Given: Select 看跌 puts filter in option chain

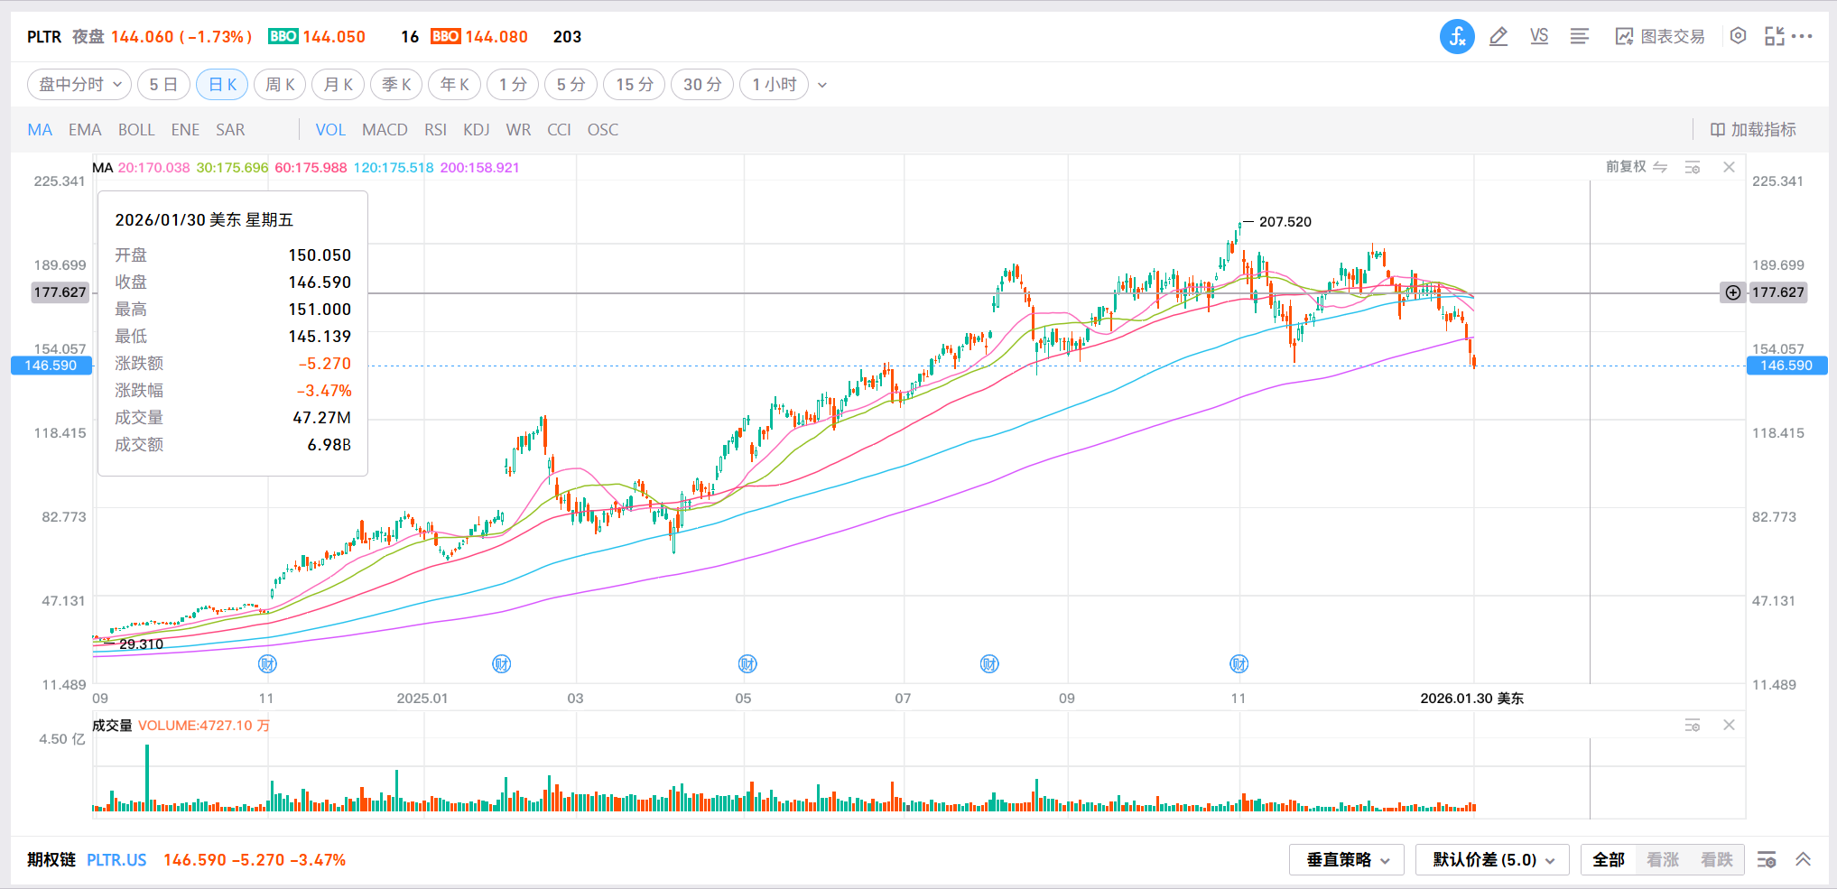Looking at the screenshot, I should pyautogui.click(x=1716, y=860).
